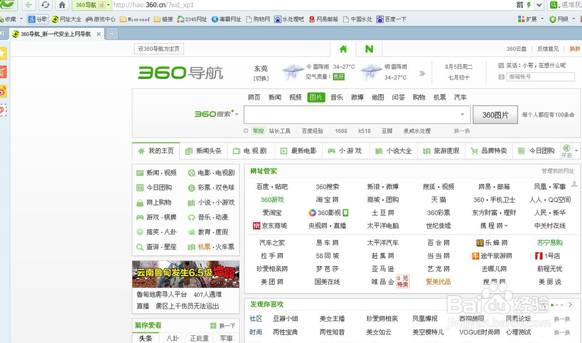Open the 360云盘 link
The width and height of the screenshot is (582, 343).
(516, 49)
